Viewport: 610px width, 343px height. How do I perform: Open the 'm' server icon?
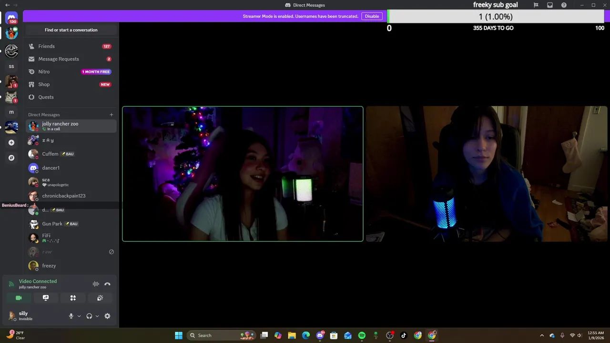(x=11, y=112)
